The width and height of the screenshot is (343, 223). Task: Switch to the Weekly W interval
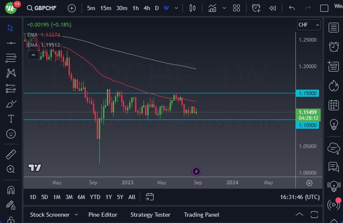[166, 8]
